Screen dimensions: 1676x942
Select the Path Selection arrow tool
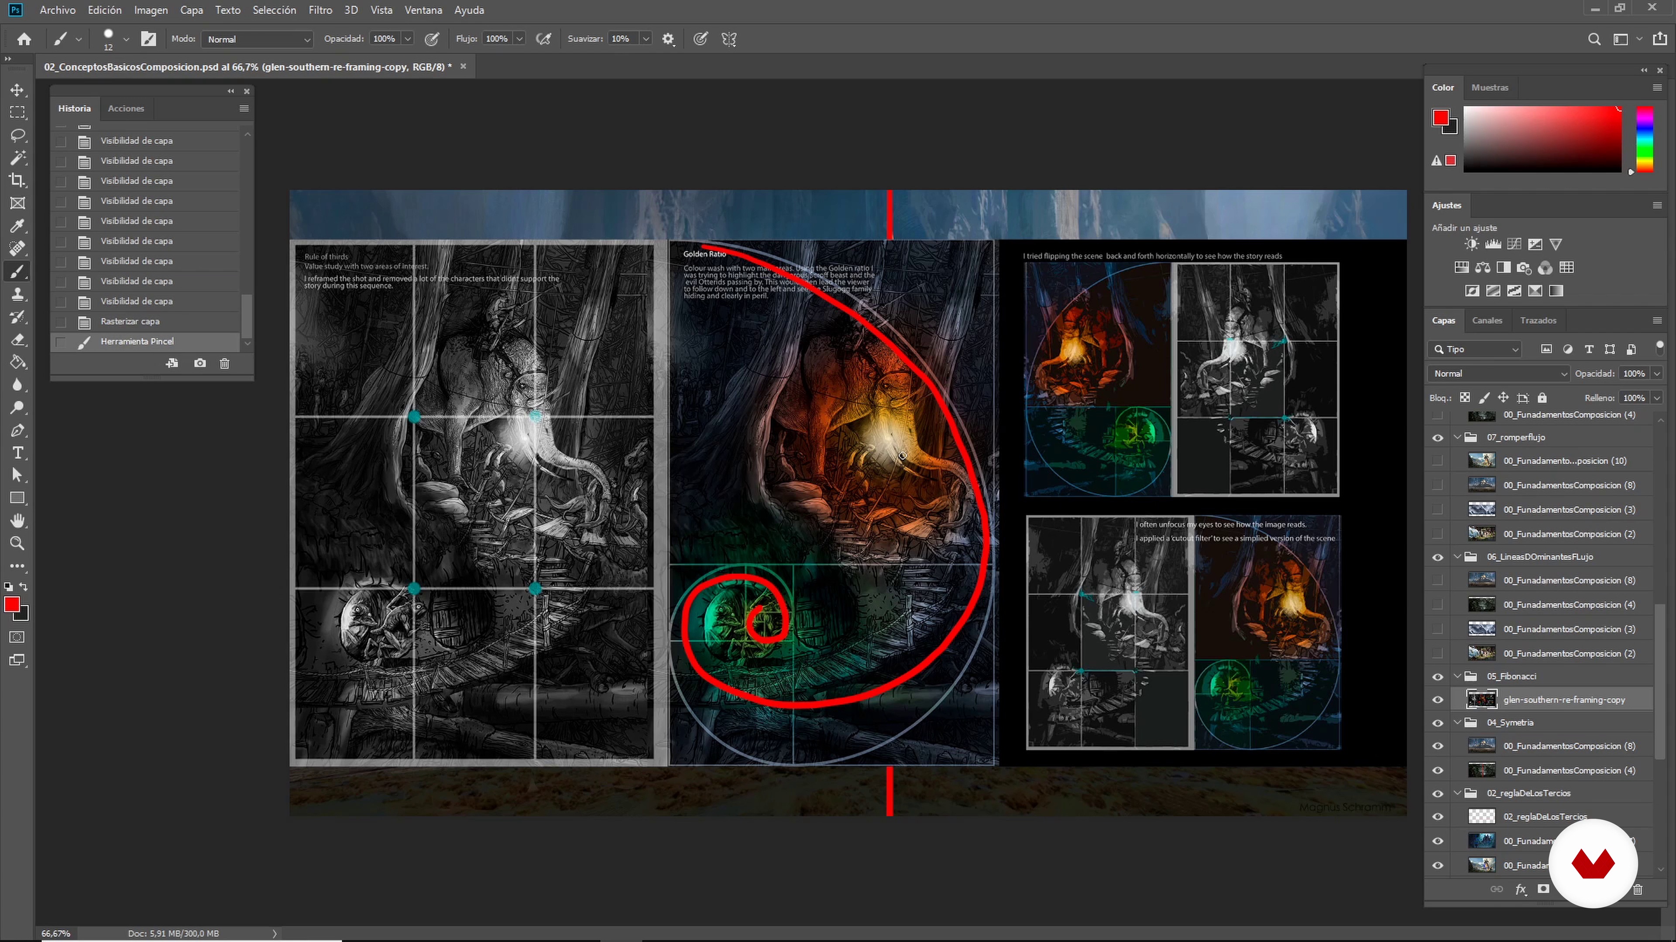pos(17,475)
